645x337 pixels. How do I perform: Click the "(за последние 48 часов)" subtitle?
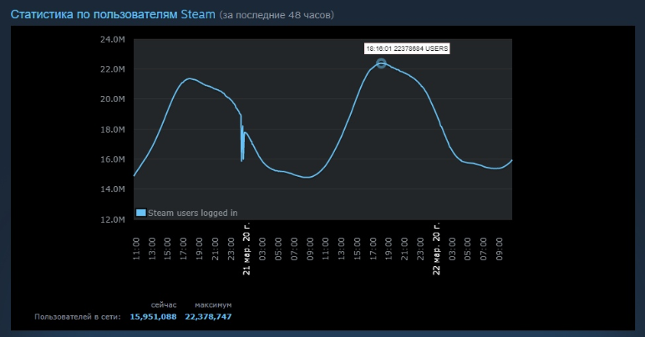pyautogui.click(x=277, y=15)
